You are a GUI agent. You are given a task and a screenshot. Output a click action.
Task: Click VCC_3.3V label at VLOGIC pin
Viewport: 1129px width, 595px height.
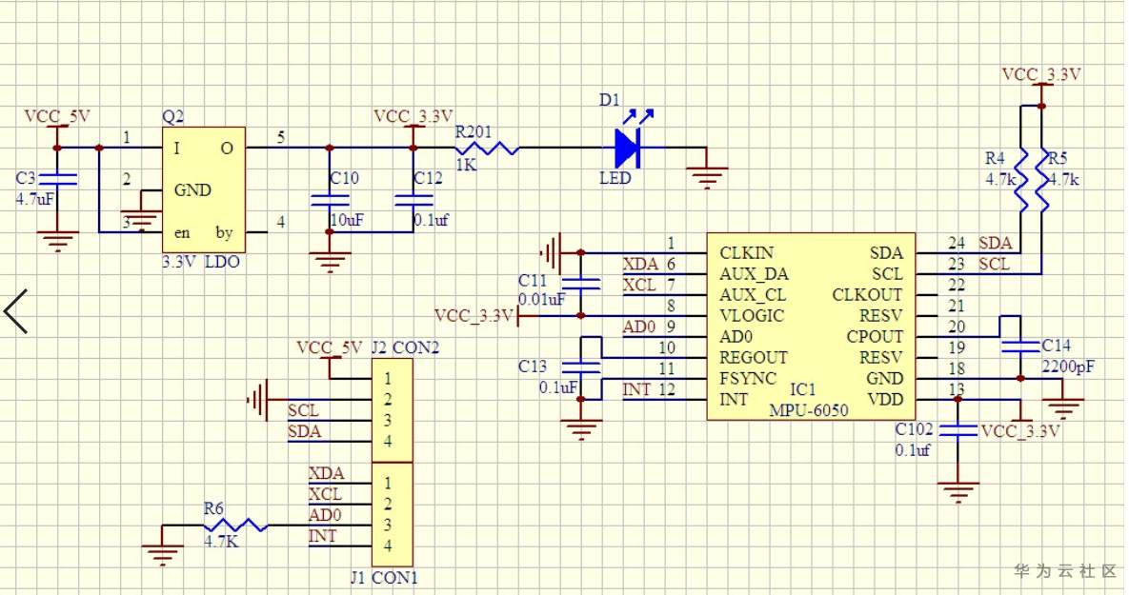[474, 316]
